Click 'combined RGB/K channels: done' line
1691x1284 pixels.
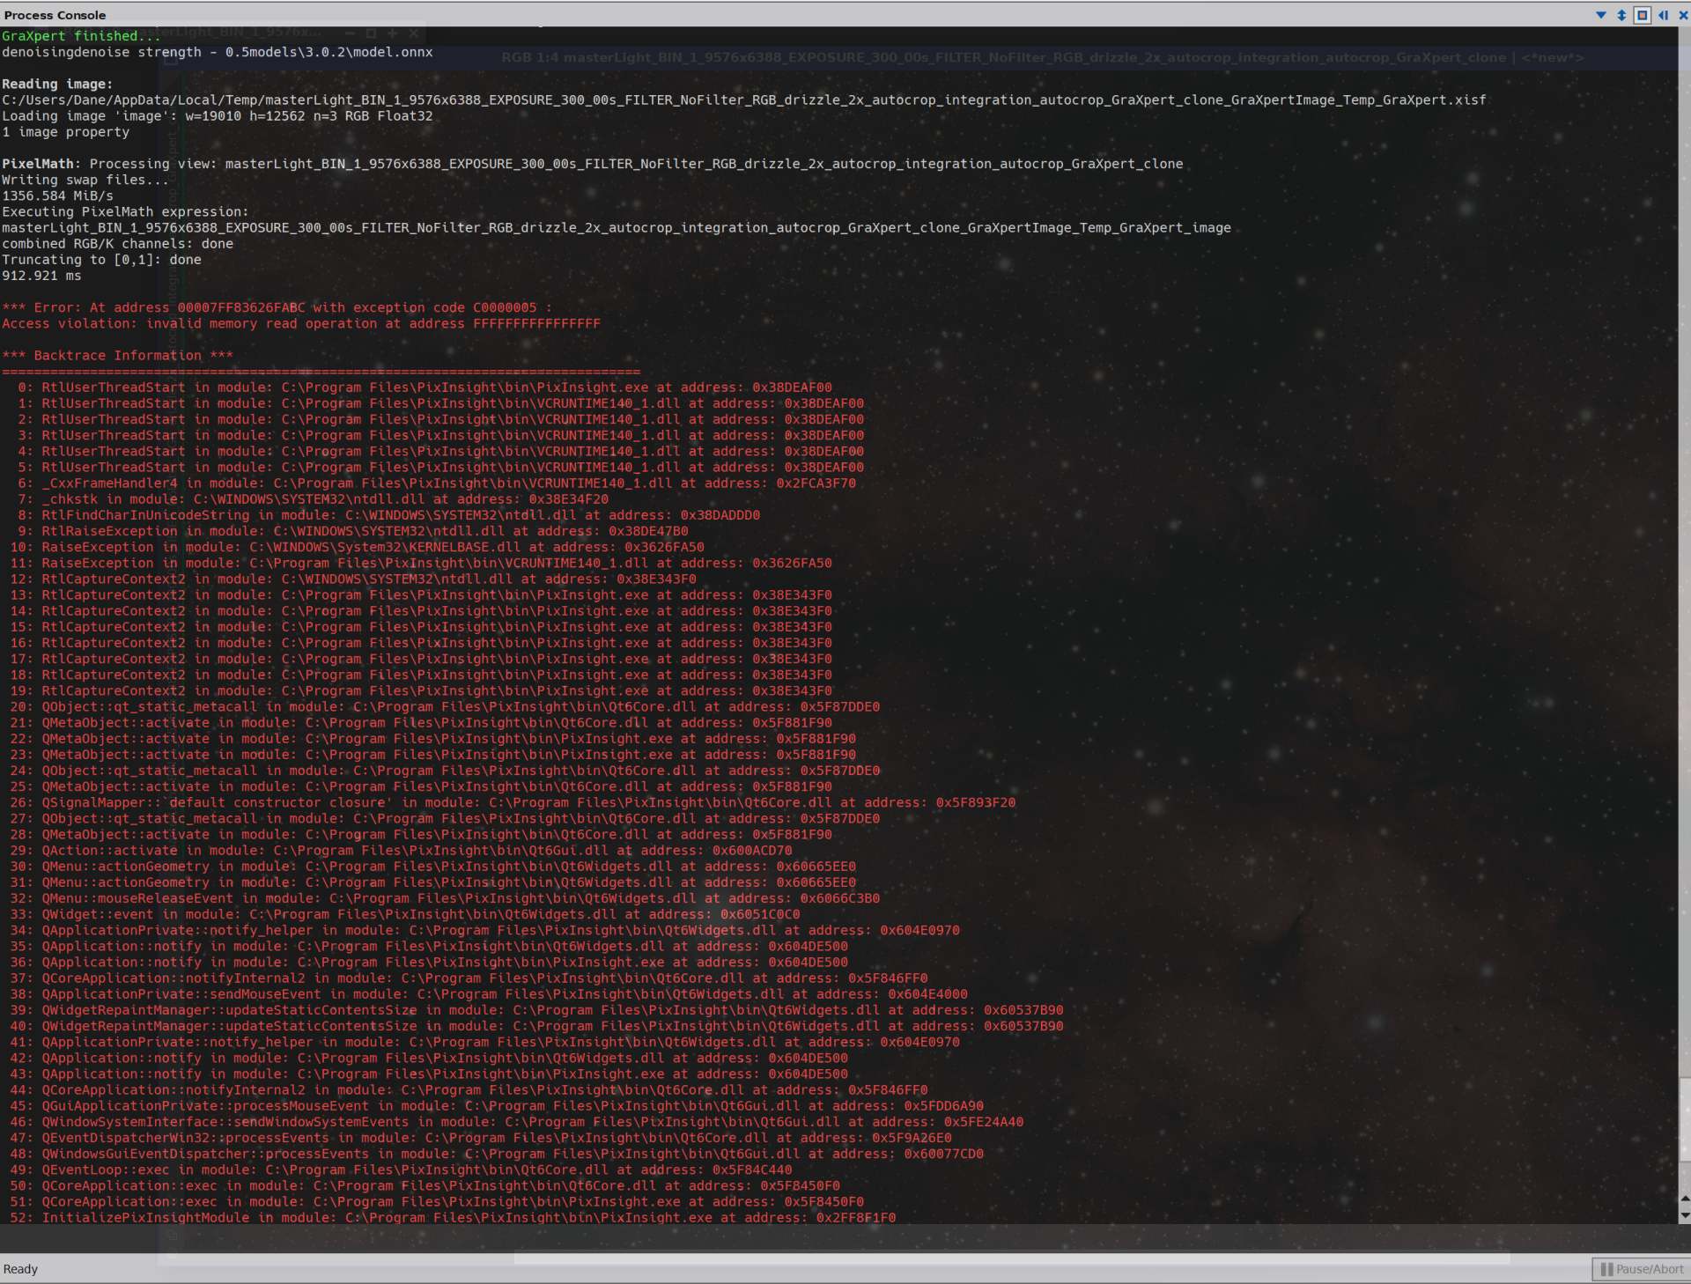117,244
